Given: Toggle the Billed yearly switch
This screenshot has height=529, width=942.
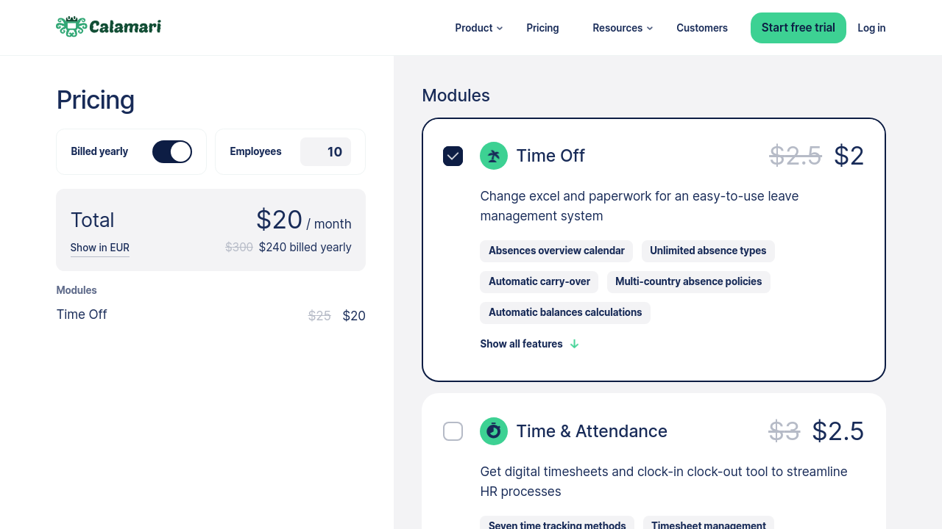Looking at the screenshot, I should [x=172, y=152].
